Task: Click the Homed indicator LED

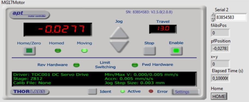Action: [x=58, y=51]
